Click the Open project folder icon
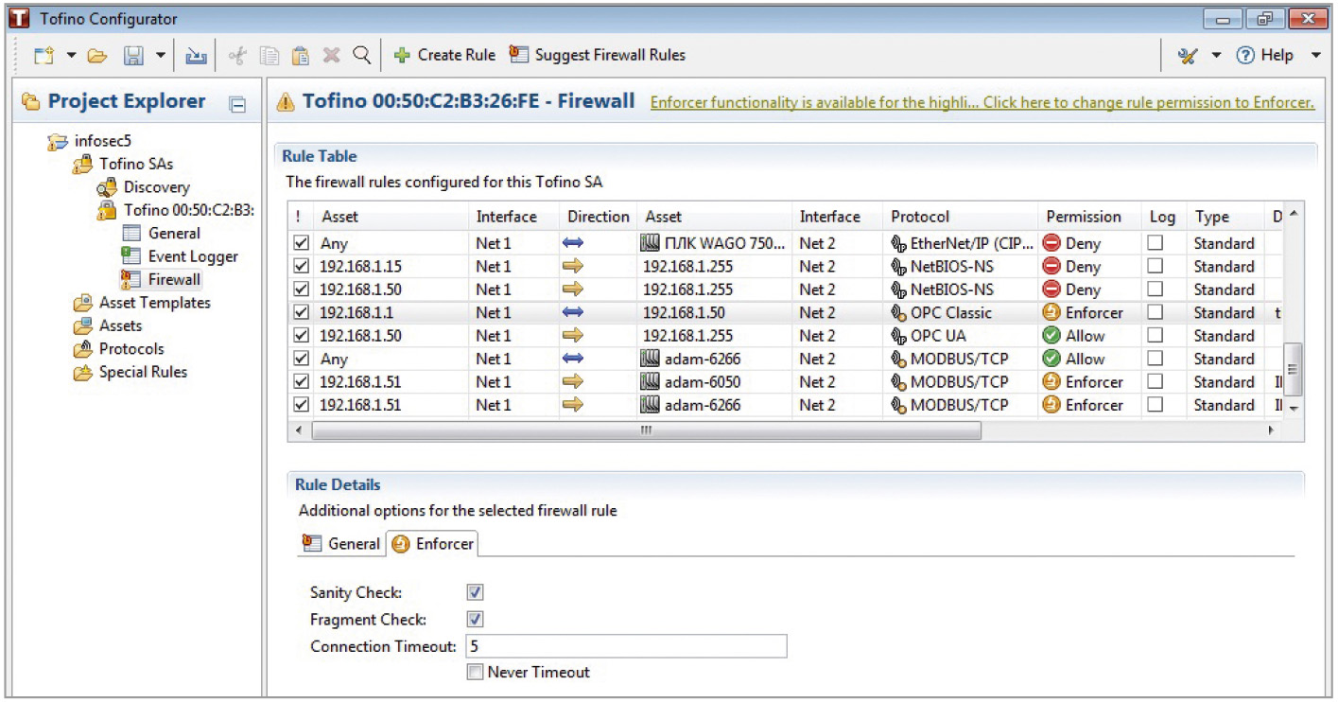 (x=97, y=56)
